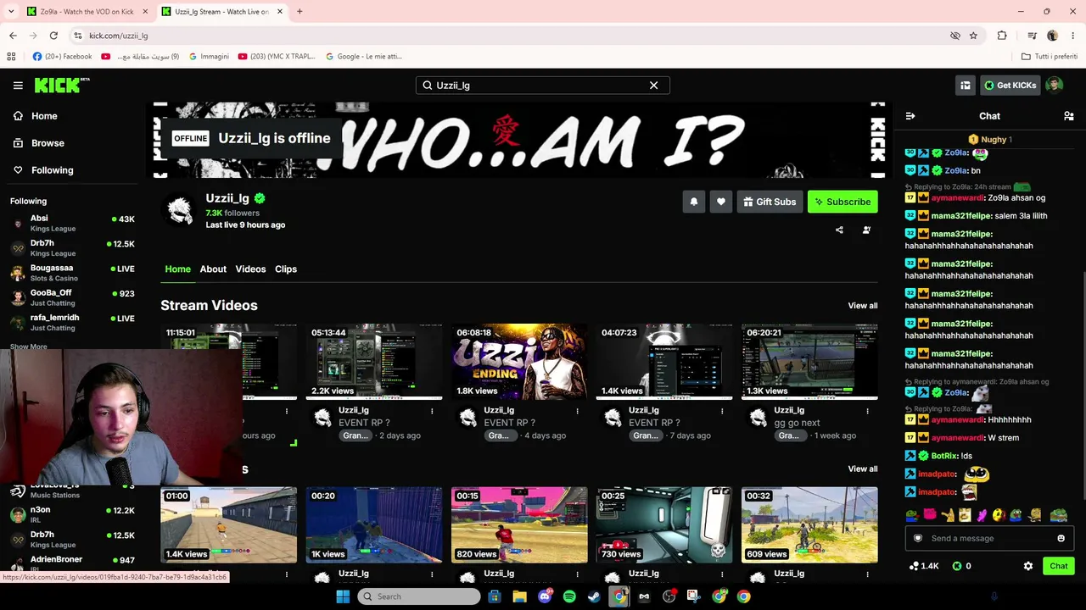
Task: Open options for the 00:25 clip
Action: (x=722, y=574)
